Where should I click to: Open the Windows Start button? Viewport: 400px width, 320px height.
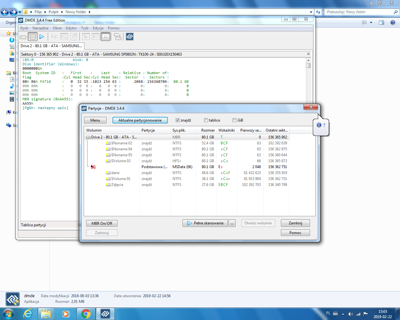8,313
